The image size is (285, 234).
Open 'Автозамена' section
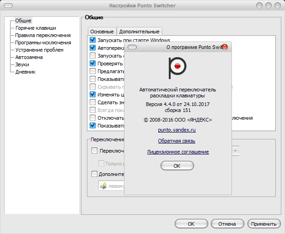tap(29, 57)
